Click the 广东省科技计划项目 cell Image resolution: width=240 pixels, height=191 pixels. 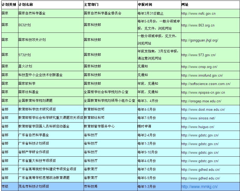51,144
